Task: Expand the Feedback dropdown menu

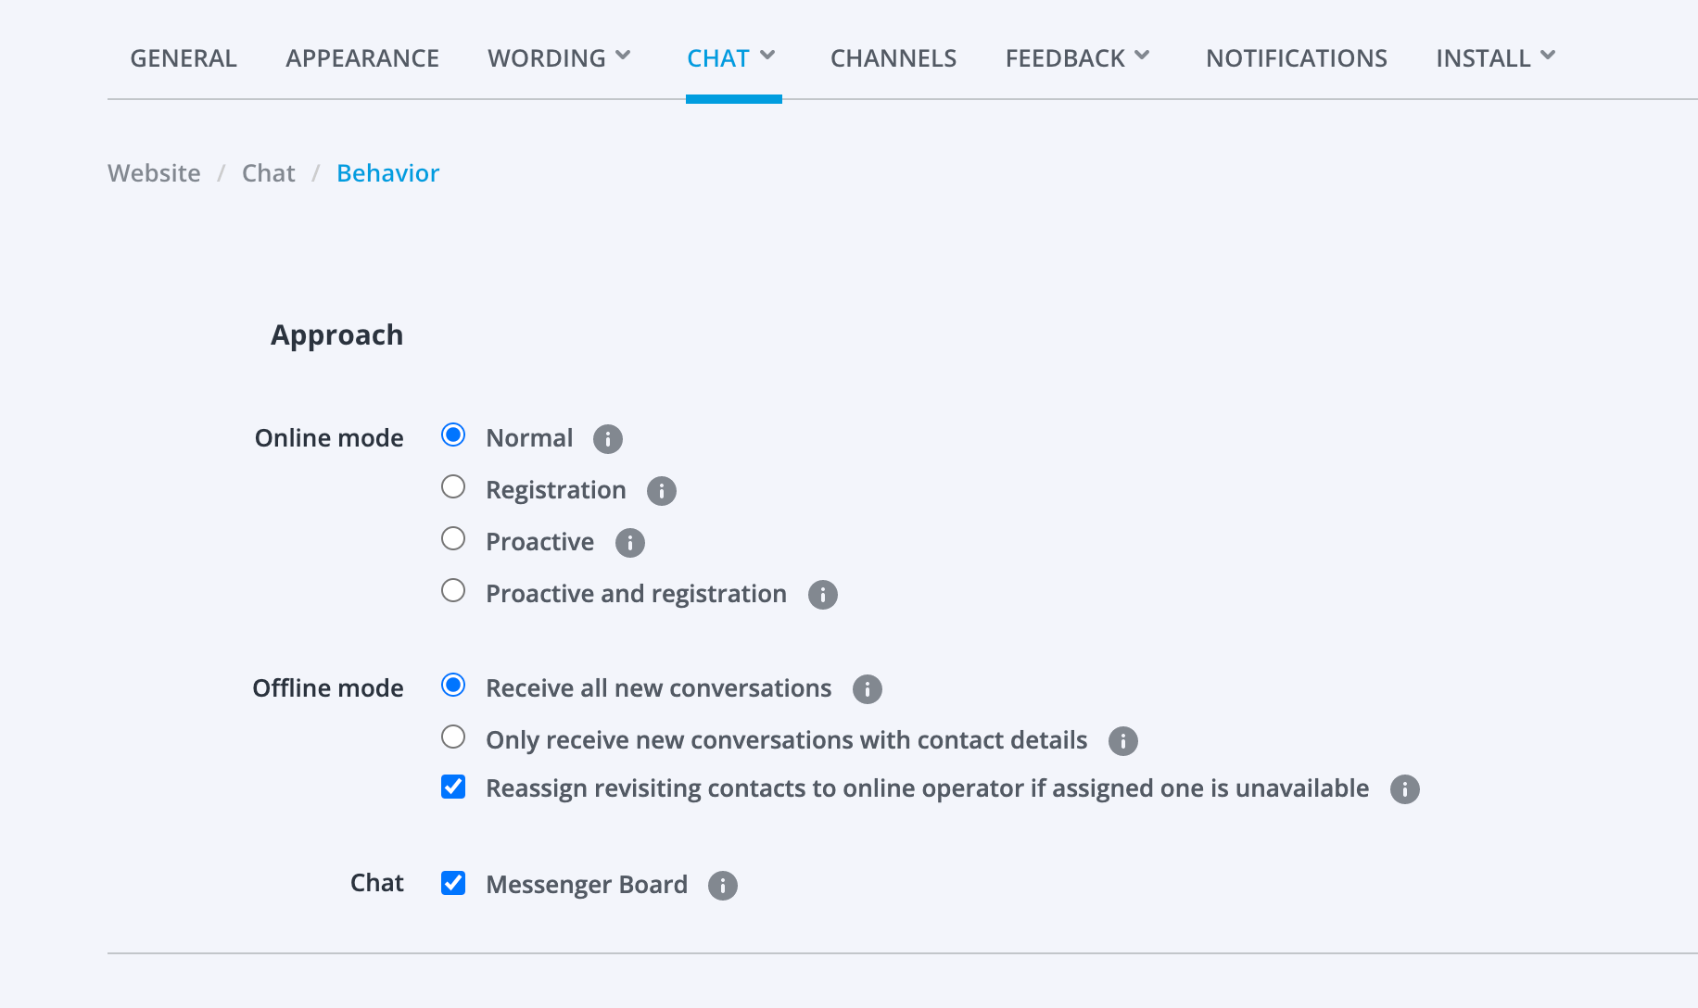Action: [1077, 58]
